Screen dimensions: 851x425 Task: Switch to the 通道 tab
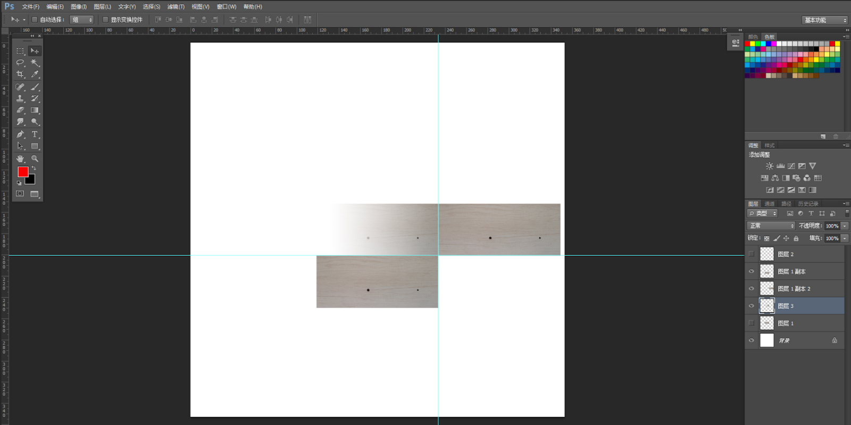tap(770, 204)
